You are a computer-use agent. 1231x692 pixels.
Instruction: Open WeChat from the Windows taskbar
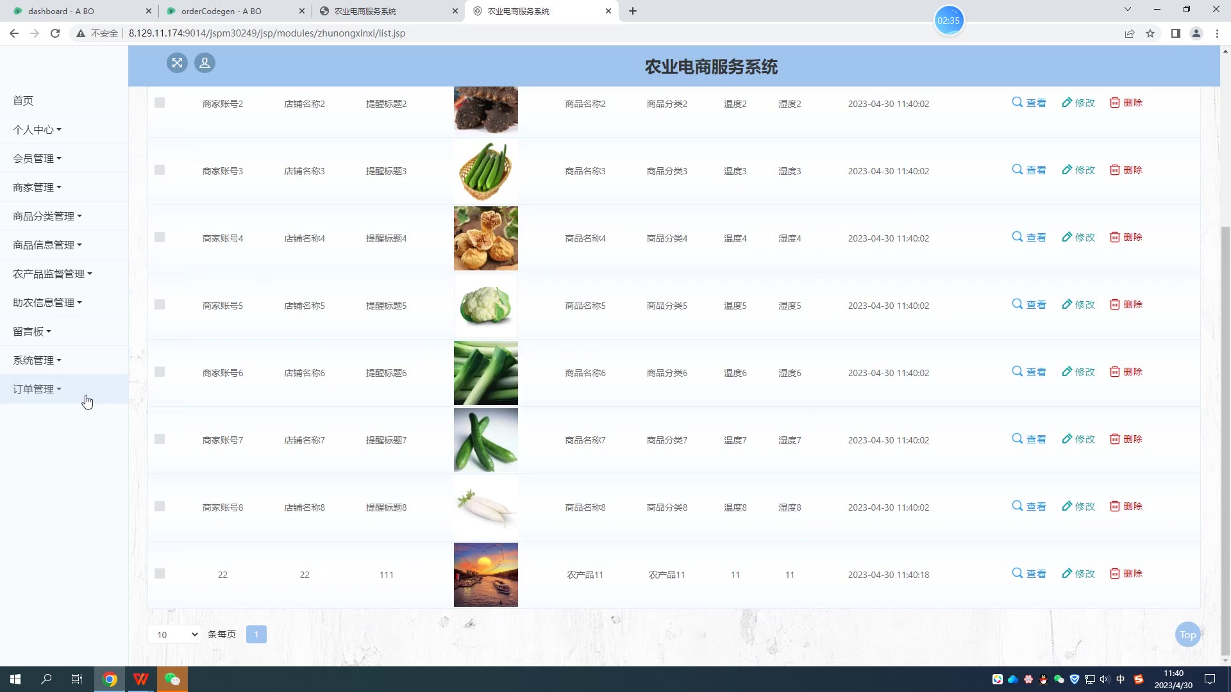point(172,679)
